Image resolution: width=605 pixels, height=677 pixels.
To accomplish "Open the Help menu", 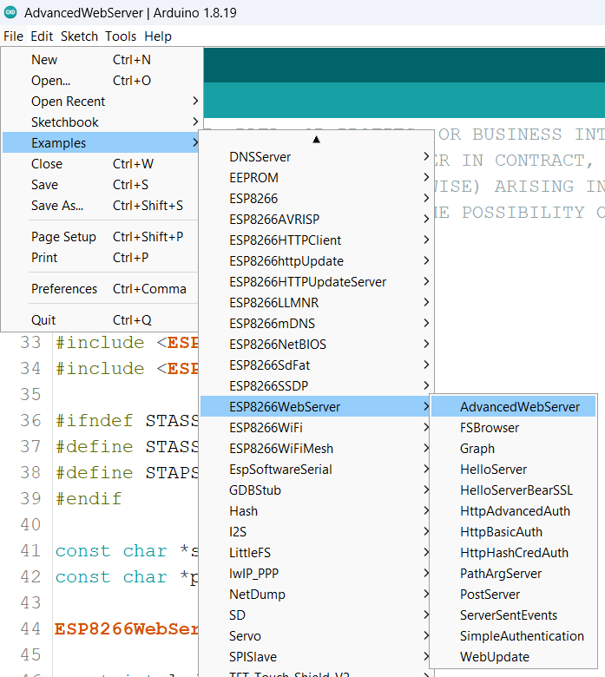I will coord(158,36).
